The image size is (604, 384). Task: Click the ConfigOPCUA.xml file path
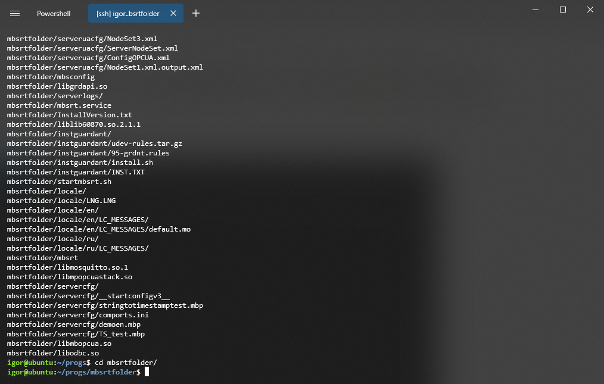88,58
